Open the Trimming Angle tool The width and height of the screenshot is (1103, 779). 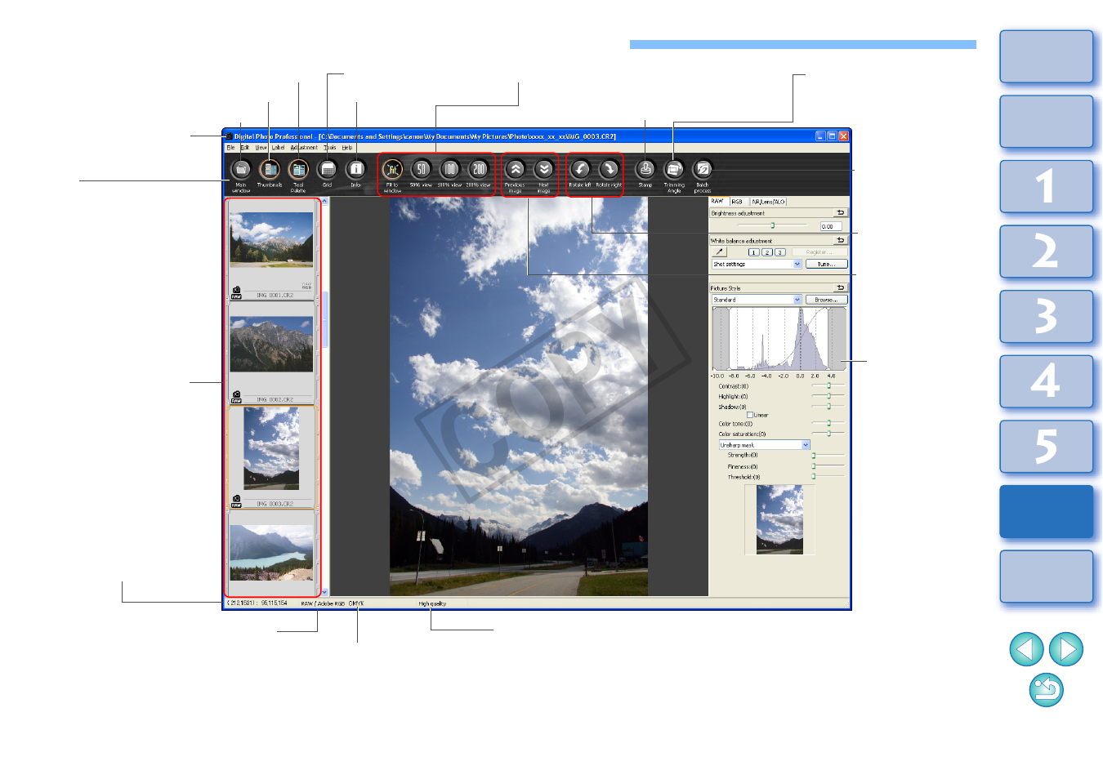pos(674,170)
